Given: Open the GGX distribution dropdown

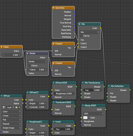Looking at the screenshot, I should [93, 113].
